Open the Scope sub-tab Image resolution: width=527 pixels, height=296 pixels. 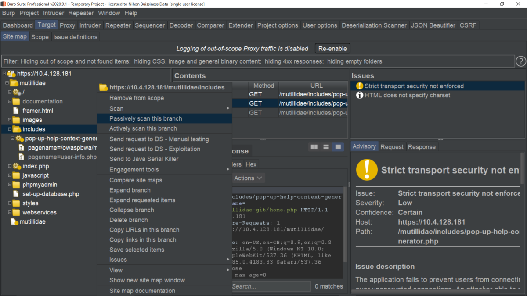point(40,37)
